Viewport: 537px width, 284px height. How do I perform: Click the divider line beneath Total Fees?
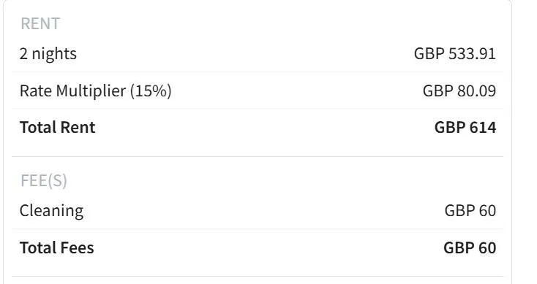[x=258, y=276]
